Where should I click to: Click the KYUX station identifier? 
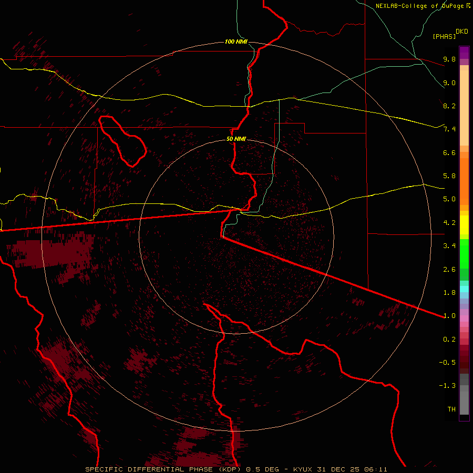[303, 469]
